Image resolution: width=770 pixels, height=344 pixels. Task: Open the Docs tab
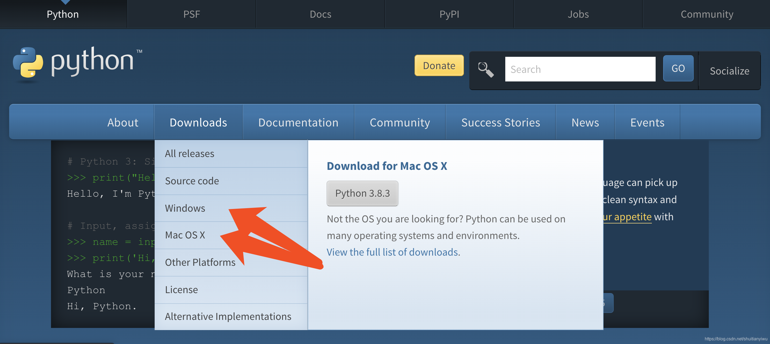tap(321, 14)
